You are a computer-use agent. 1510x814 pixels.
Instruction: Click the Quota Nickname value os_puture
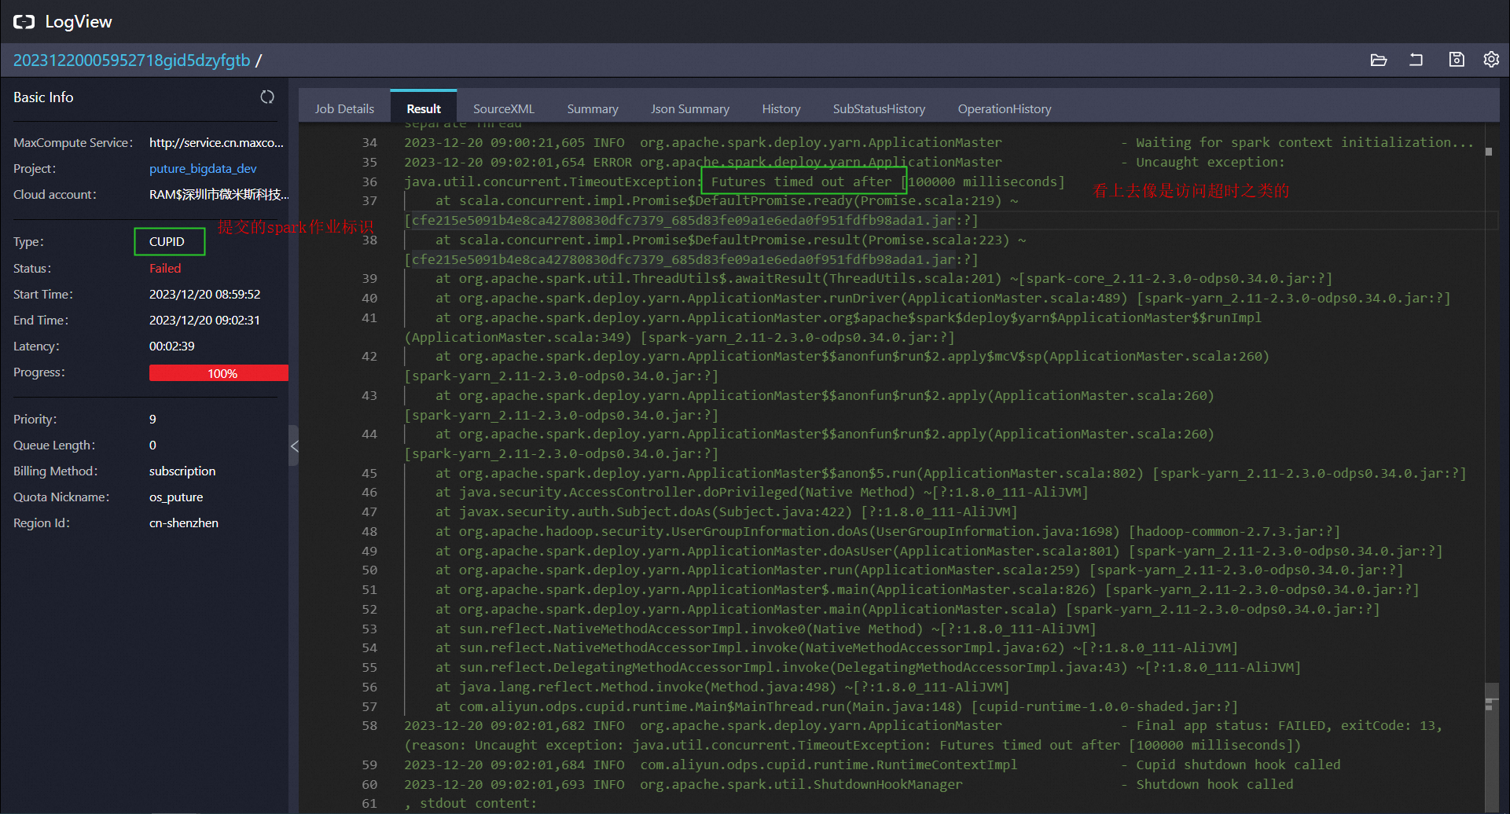pyautogui.click(x=176, y=497)
